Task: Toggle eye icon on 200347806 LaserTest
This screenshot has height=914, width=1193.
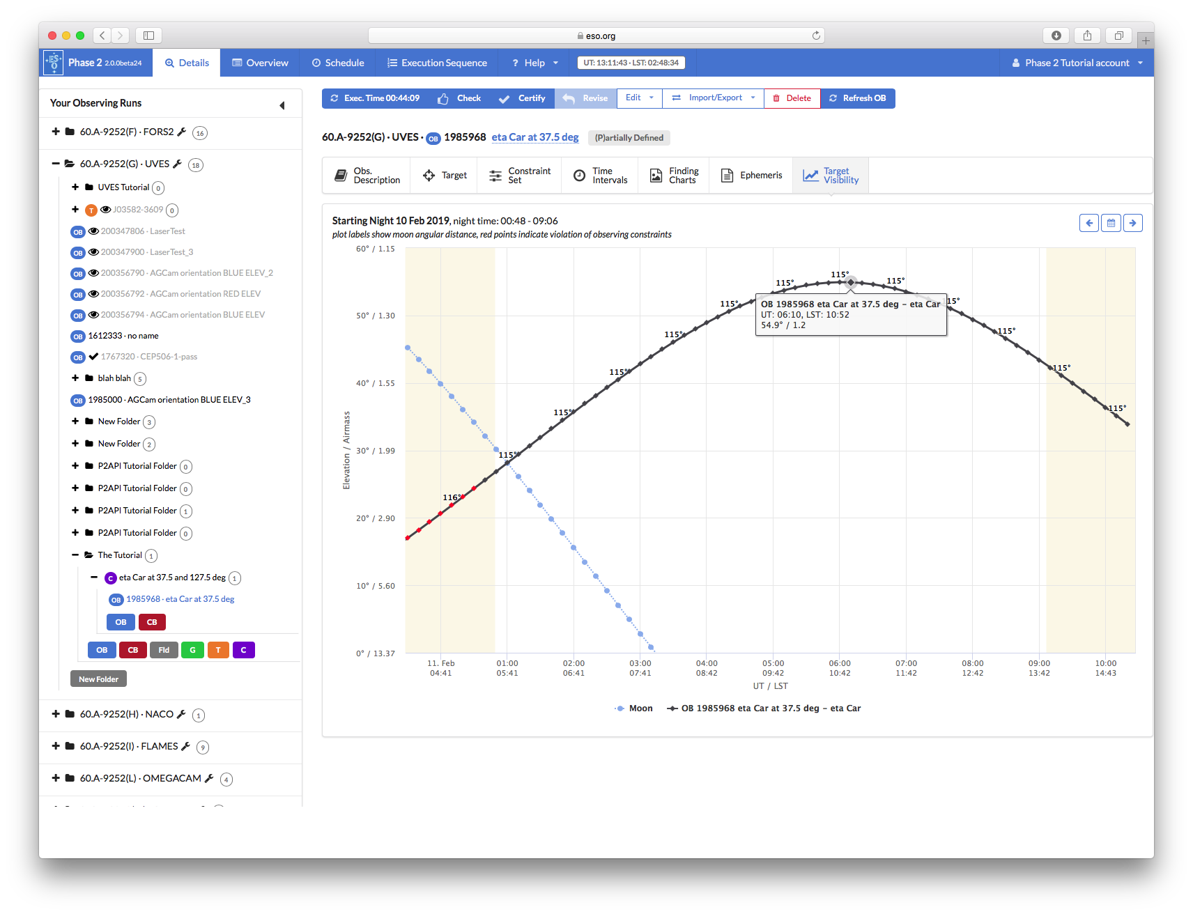Action: point(93,231)
